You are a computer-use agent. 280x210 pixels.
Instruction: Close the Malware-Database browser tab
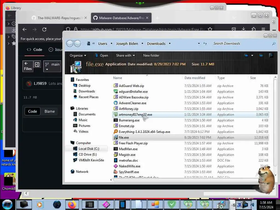point(147,18)
